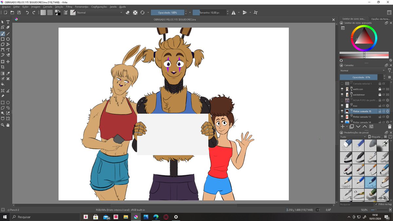
Task: Toggle vertical mirror tool
Action: pyautogui.click(x=245, y=12)
